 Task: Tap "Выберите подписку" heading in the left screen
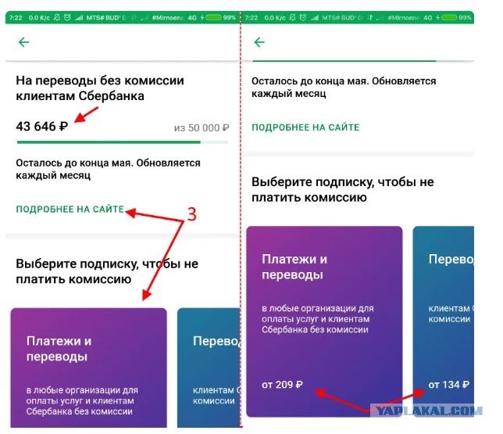coord(107,271)
